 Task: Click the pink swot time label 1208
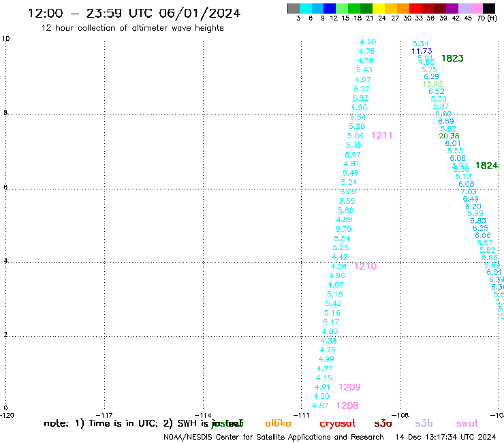point(347,406)
